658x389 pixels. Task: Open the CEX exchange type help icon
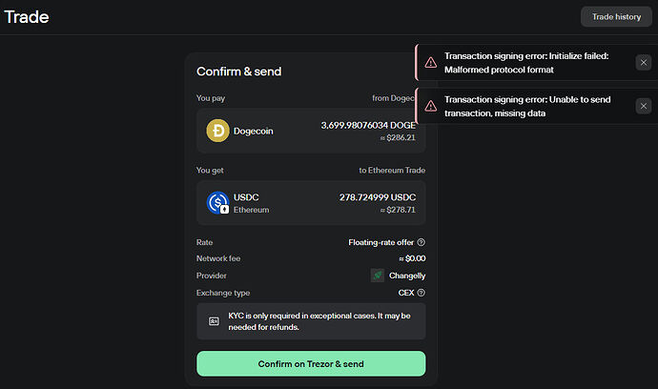tap(421, 293)
